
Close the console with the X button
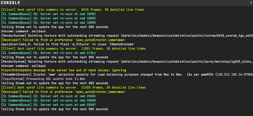click(x=251, y=3)
